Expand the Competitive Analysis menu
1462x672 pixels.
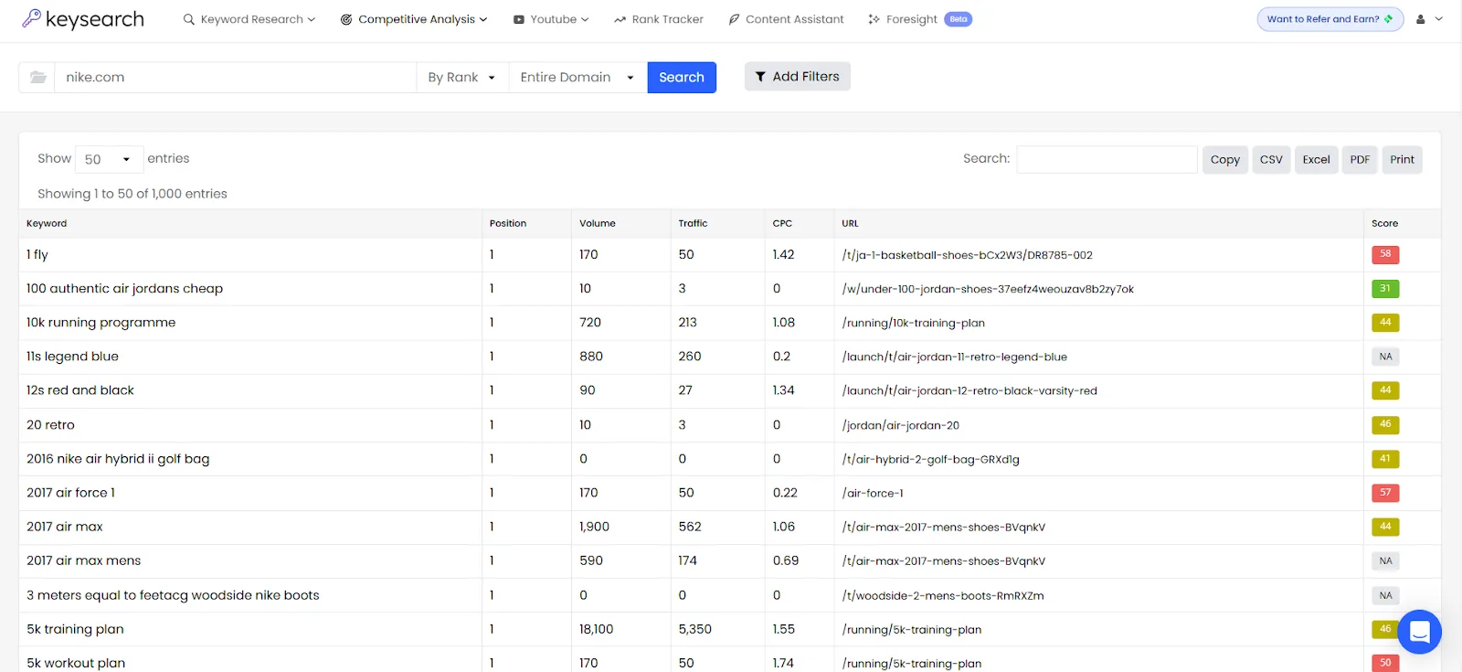(414, 19)
